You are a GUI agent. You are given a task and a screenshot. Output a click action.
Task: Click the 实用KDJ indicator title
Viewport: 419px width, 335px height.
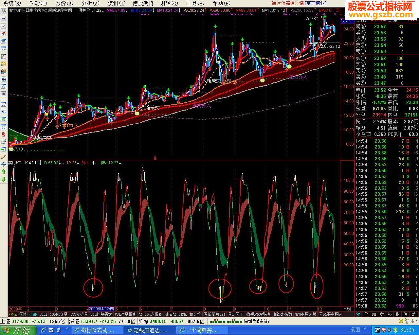point(16,163)
